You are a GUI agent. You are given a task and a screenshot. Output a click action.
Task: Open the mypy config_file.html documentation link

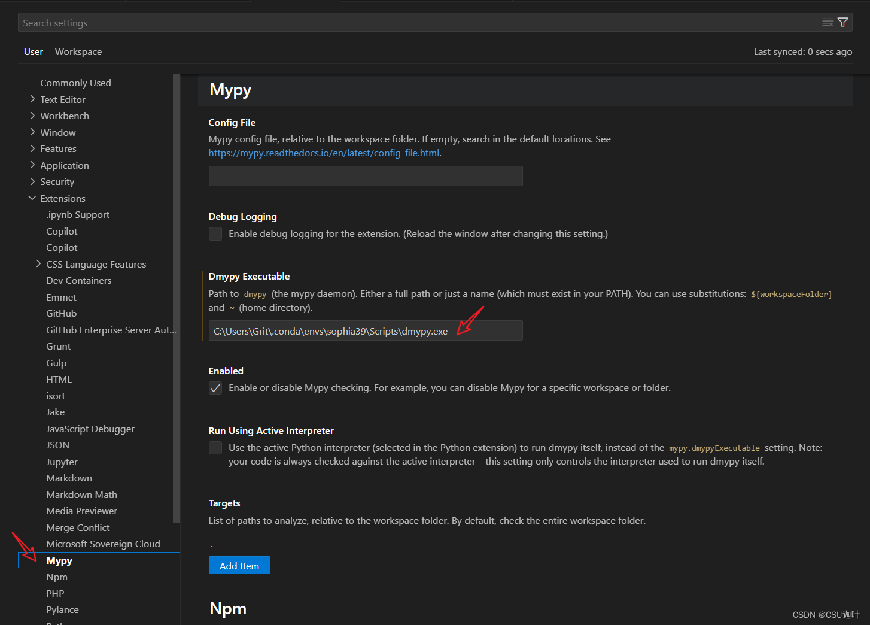324,153
